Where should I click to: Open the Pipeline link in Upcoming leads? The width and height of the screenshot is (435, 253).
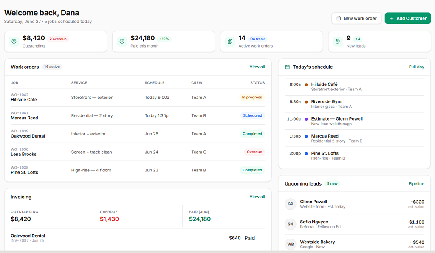[x=416, y=183]
